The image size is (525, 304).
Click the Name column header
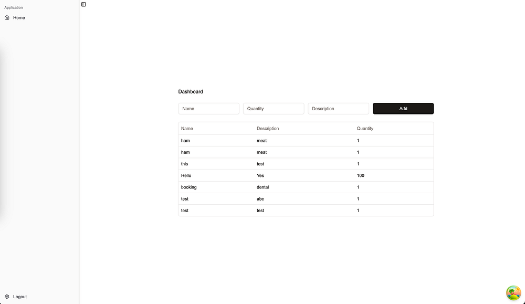[x=187, y=129]
